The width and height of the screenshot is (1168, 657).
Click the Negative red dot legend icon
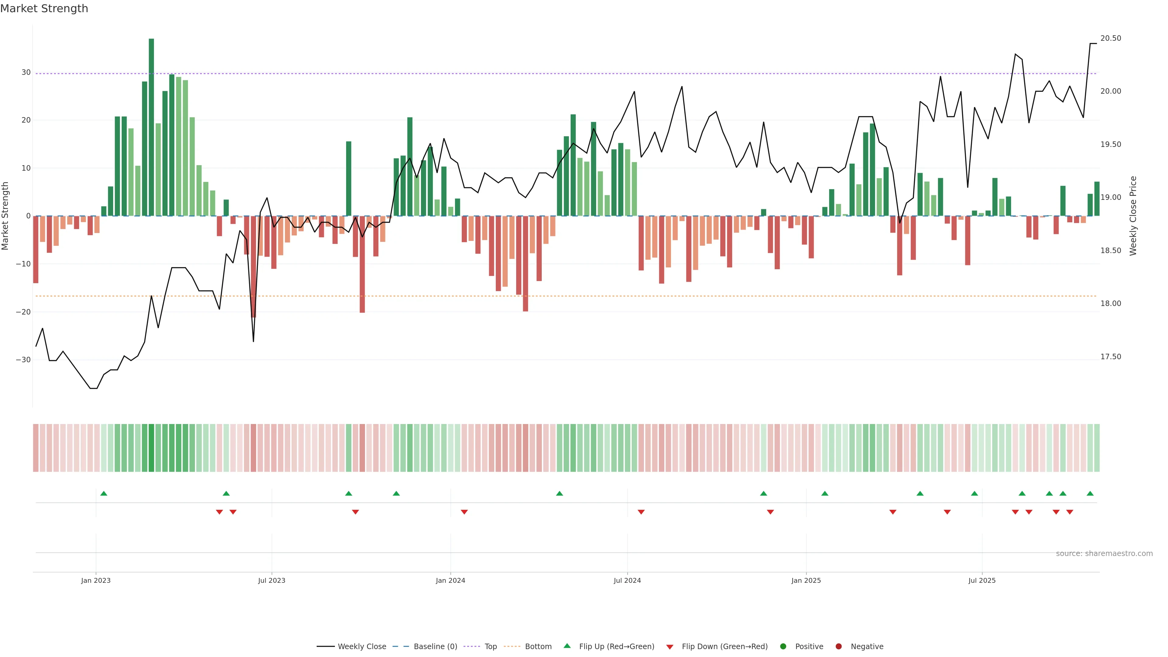[838, 647]
